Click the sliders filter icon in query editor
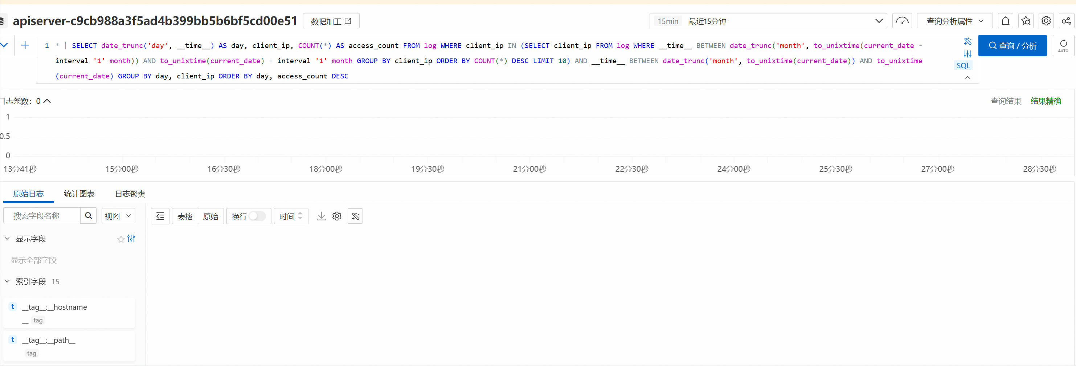The width and height of the screenshot is (1076, 366). 967,54
